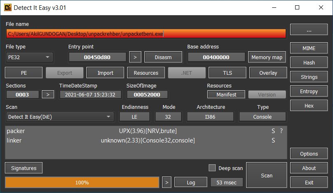333x193 pixels.
Task: Click the S button on the packer row
Action: point(273,131)
